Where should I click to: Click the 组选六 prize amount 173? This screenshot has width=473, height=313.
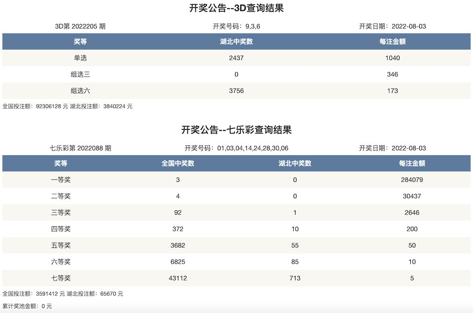click(x=392, y=90)
